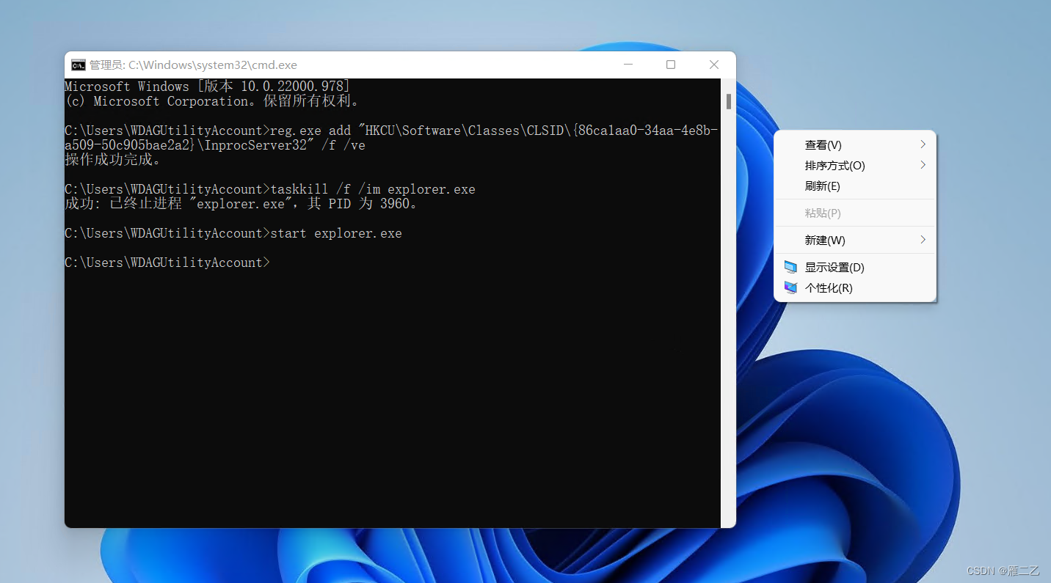Close the cmd.exe window

point(713,65)
